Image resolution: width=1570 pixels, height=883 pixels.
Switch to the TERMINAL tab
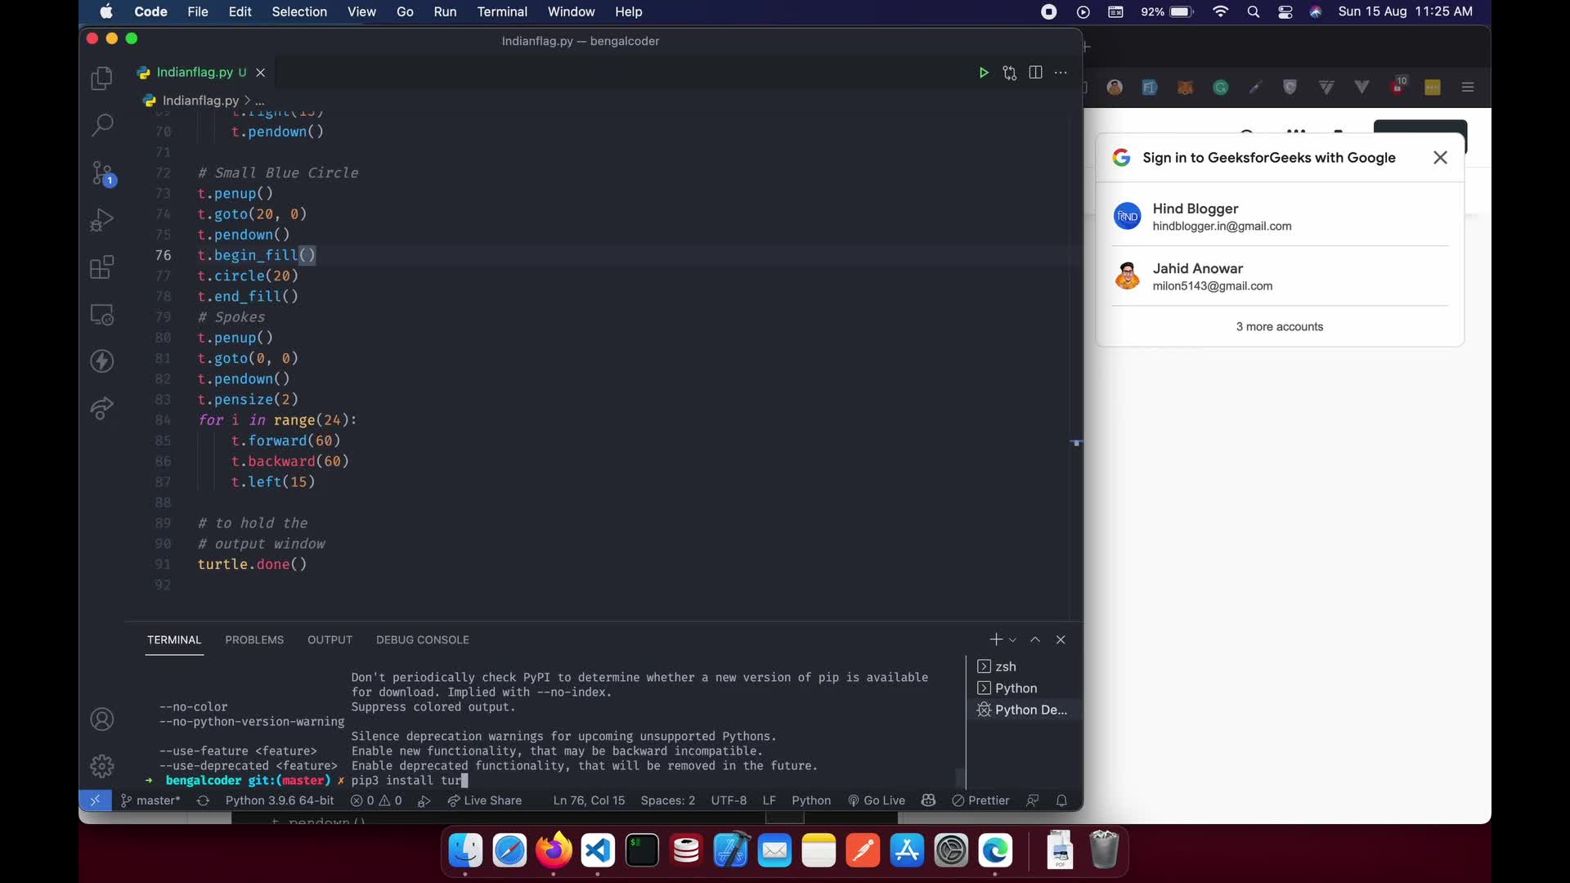[x=174, y=639]
